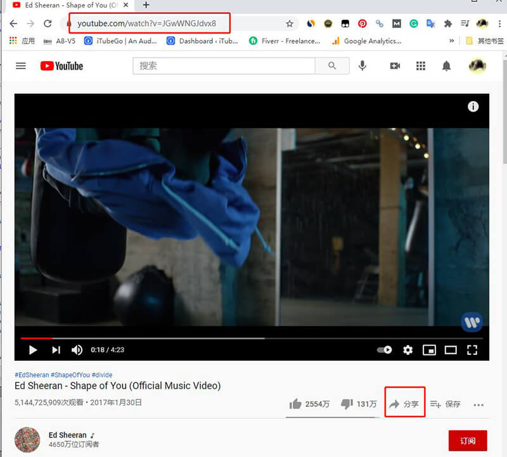
Task: Switch to miniplayer mode
Action: click(429, 350)
